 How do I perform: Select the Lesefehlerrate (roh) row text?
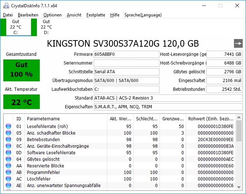47,126
